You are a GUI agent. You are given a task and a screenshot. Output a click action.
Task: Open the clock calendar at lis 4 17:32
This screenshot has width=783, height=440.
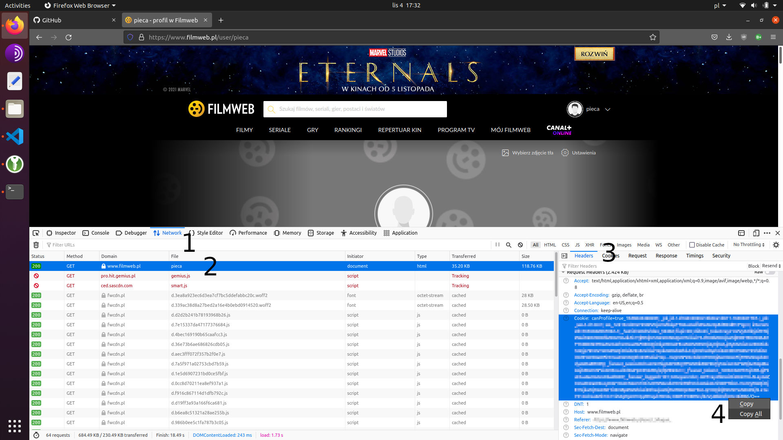pyautogui.click(x=406, y=5)
